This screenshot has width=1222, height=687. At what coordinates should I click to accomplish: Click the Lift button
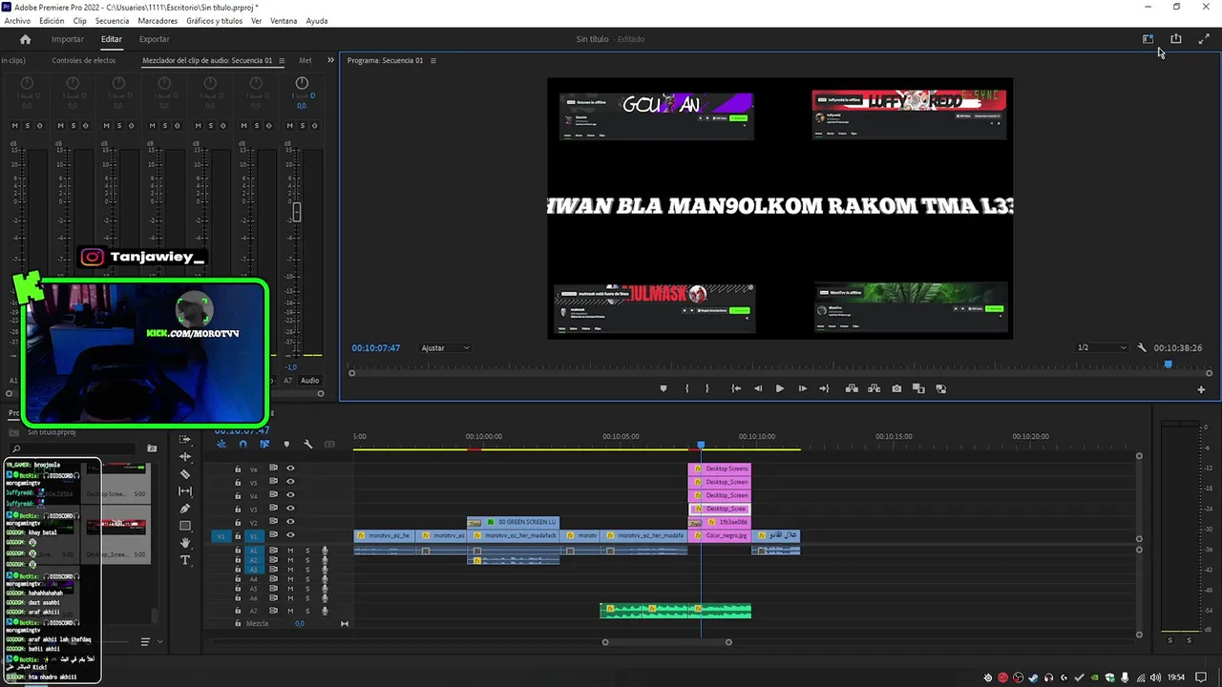[852, 388]
